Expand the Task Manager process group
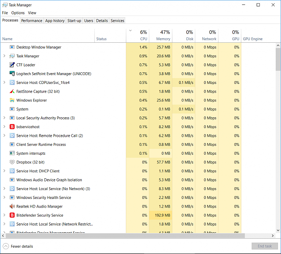The image size is (281, 254). [x=4, y=56]
